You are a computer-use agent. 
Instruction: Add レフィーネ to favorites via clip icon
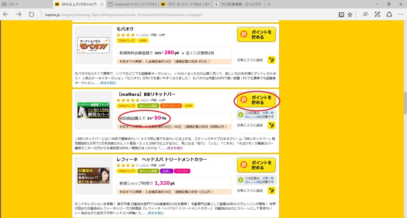click(x=271, y=191)
